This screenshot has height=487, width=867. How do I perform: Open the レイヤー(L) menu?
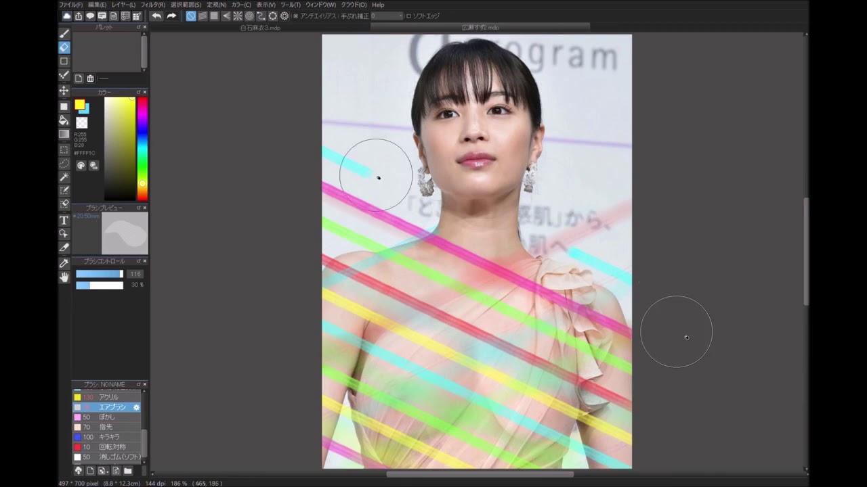pos(123,5)
